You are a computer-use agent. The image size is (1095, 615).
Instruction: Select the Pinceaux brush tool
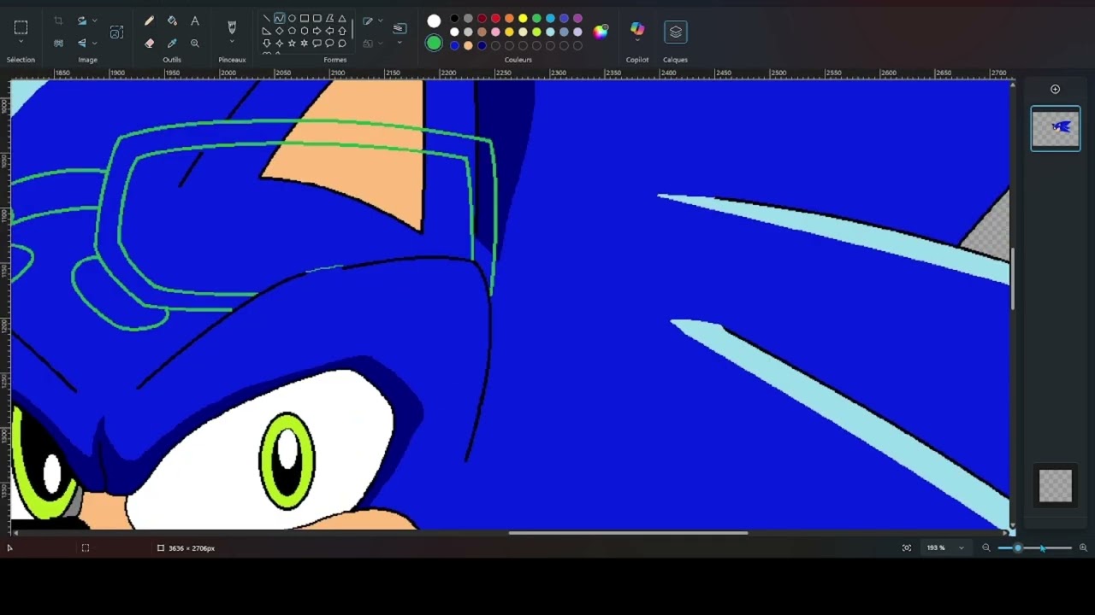coord(232,27)
